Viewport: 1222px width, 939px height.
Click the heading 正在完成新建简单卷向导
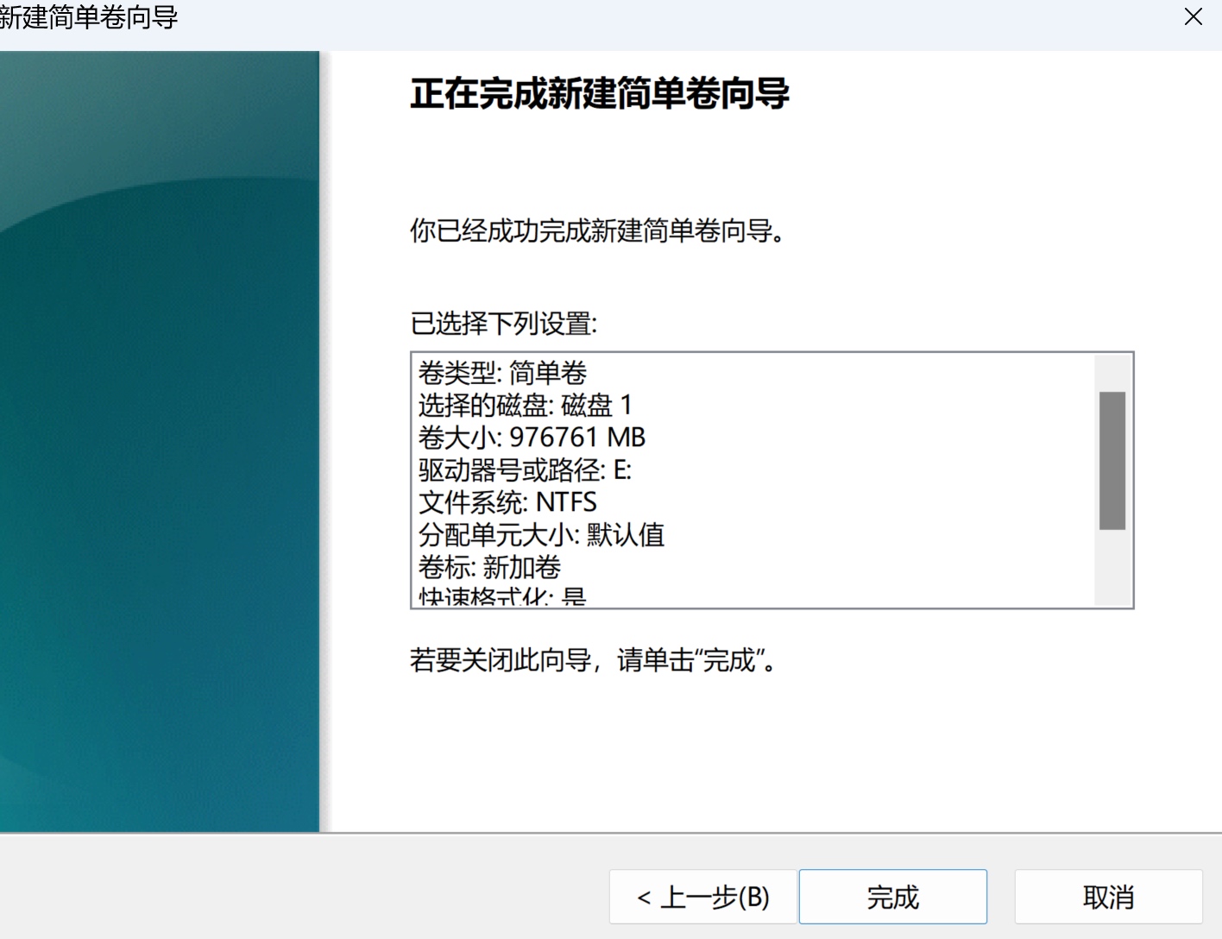click(x=600, y=93)
